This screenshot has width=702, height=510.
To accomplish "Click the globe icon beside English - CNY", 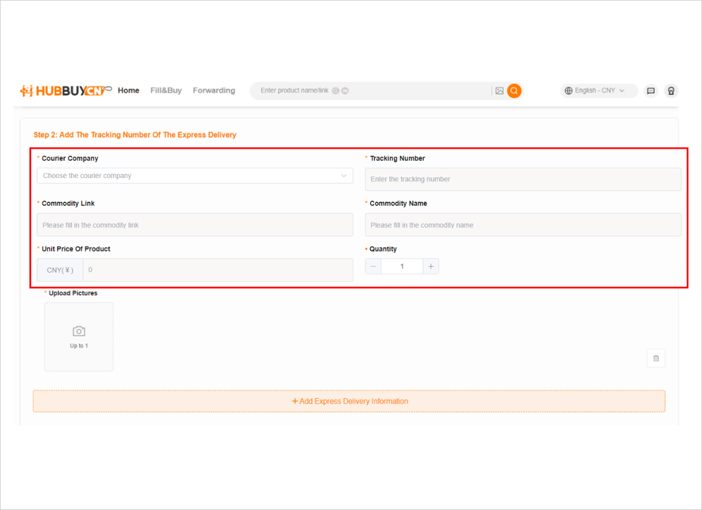I will [x=569, y=91].
